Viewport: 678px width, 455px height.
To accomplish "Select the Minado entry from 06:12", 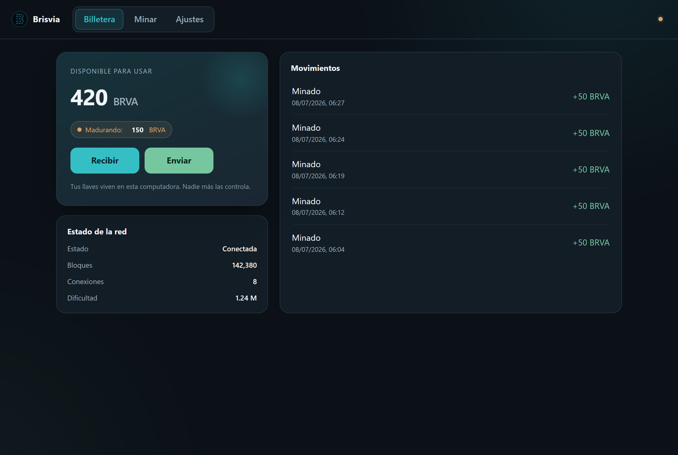I will coord(451,206).
